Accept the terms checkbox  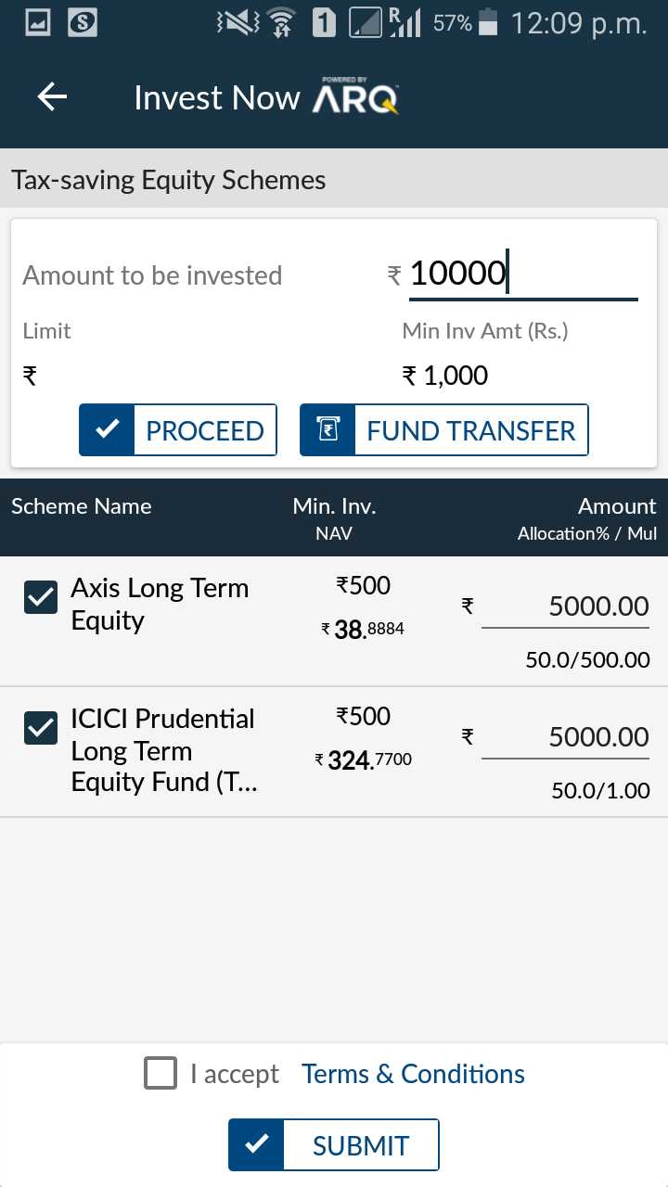pyautogui.click(x=161, y=1074)
